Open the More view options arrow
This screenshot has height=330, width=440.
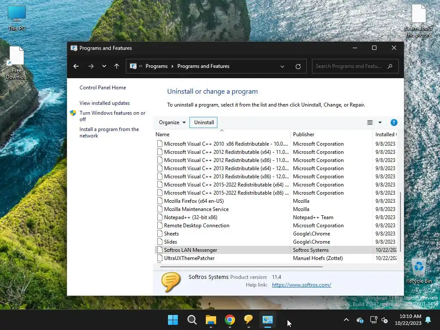pyautogui.click(x=380, y=122)
